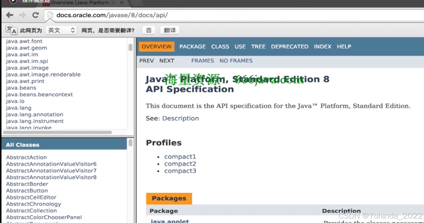Screen dimensions: 424x223
Task: Reload the page with refresh icon
Action: point(35,15)
